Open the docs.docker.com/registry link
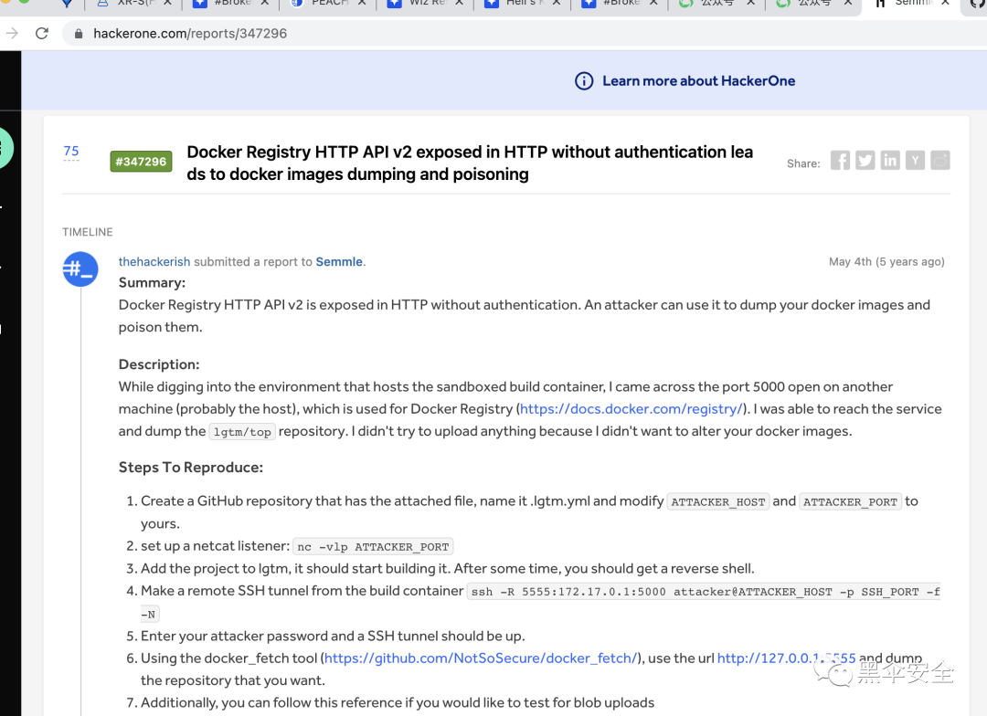 point(631,409)
